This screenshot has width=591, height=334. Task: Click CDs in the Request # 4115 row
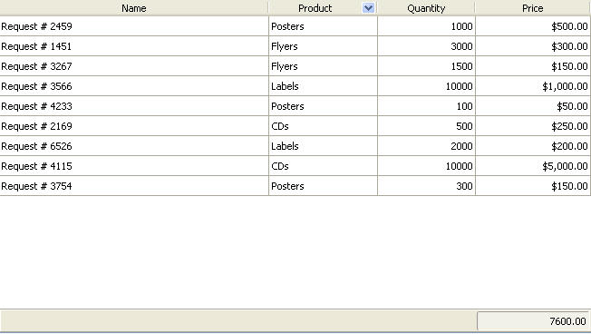pos(323,166)
